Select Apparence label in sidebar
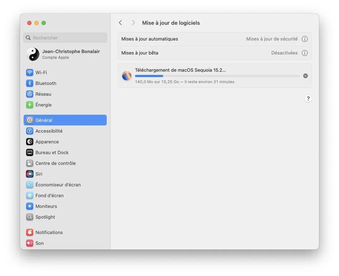 pos(47,142)
